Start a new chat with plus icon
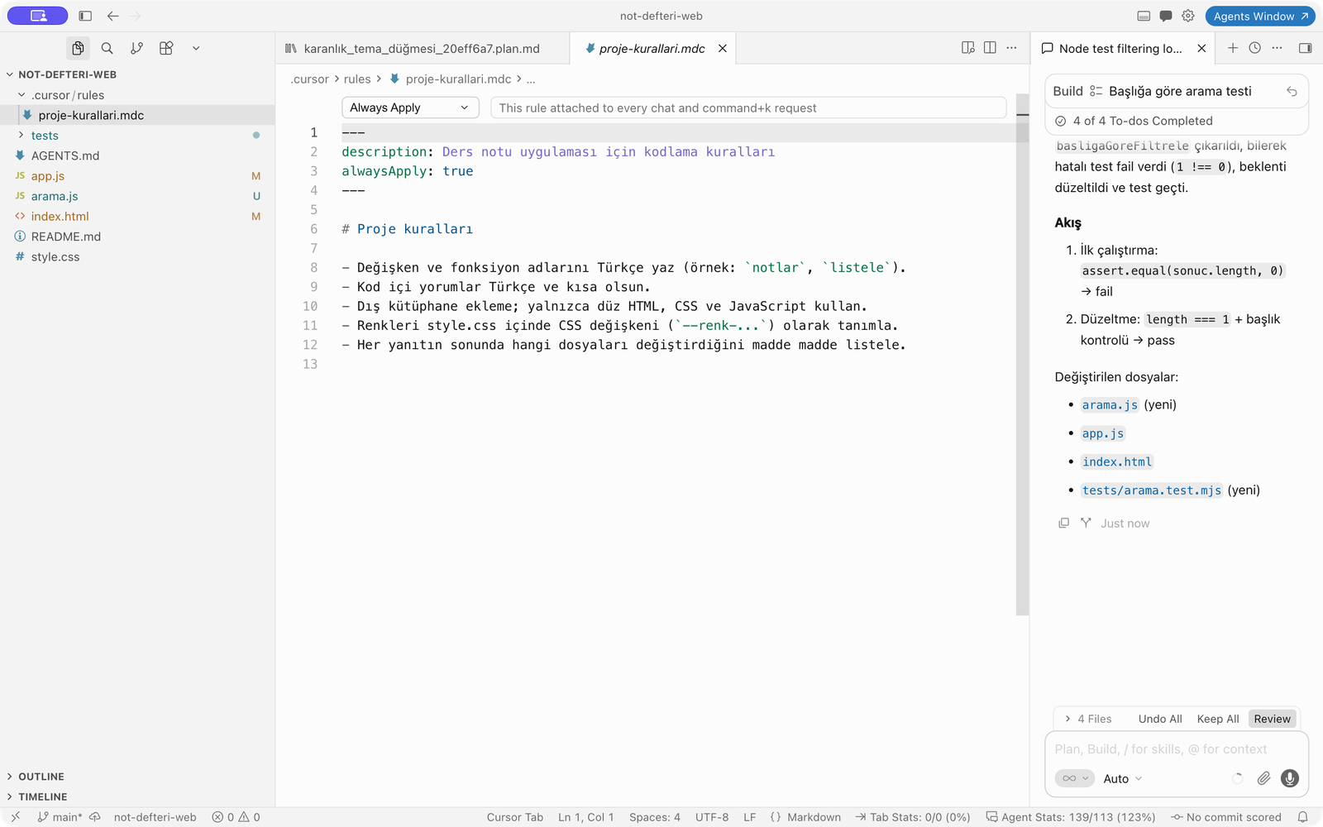 (x=1233, y=48)
